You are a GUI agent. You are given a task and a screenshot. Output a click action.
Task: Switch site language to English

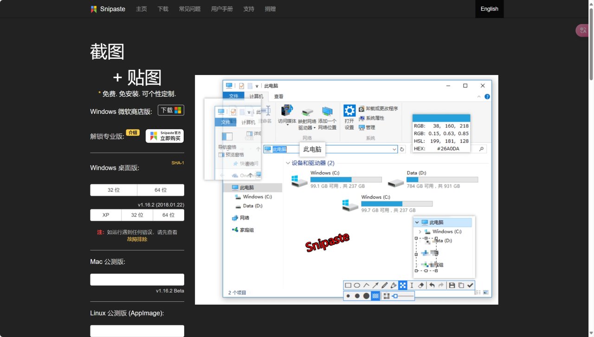tap(489, 9)
